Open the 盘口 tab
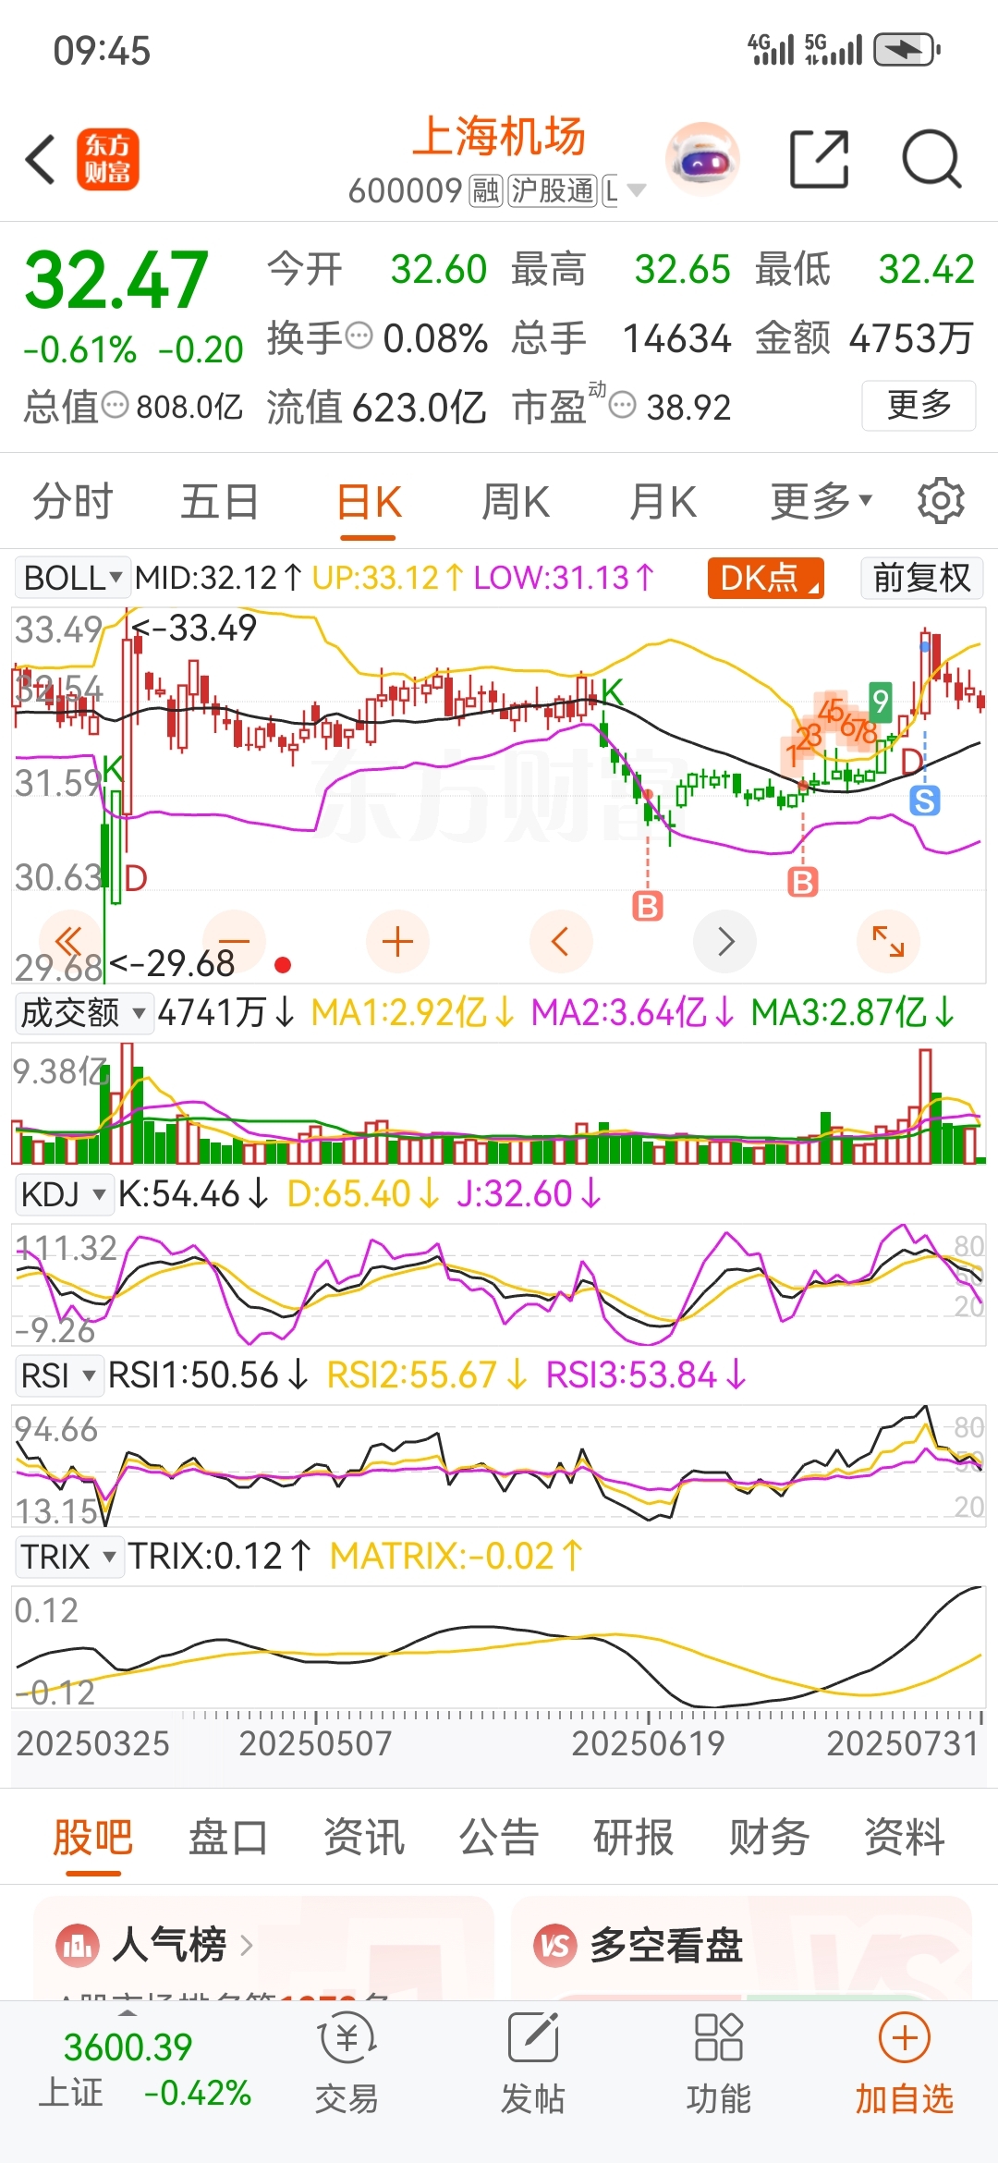 pos(228,1838)
